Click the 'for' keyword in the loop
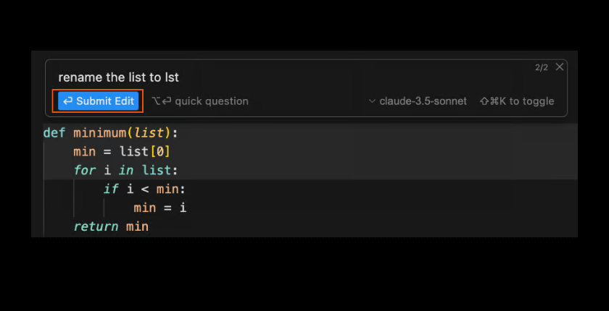This screenshot has width=609, height=311. [x=84, y=171]
